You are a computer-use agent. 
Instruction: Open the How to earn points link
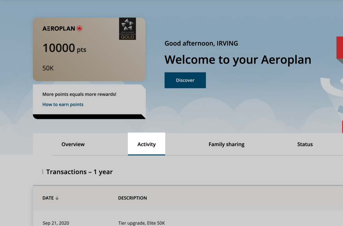[63, 104]
